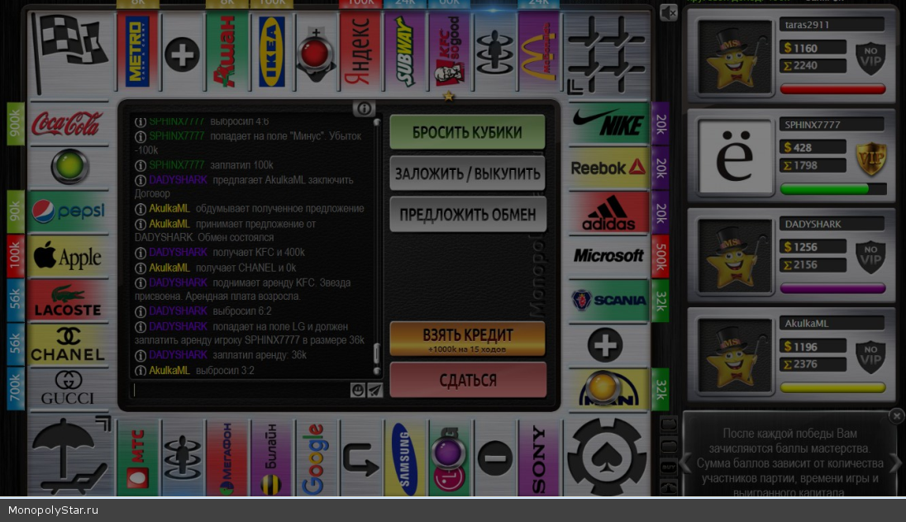The height and width of the screenshot is (522, 906).
Task: Click the chat log scrollbar
Action: pos(377,247)
